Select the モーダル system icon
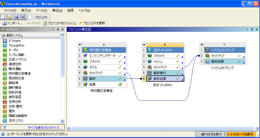260x138 pixels. point(5,50)
